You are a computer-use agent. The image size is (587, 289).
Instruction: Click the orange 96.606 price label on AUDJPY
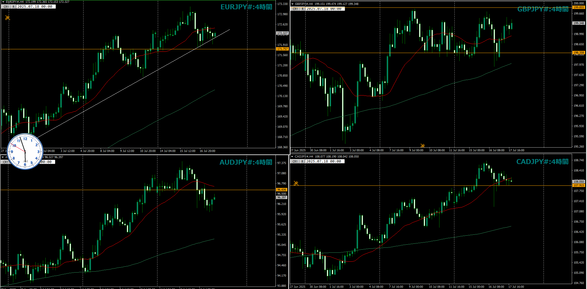(x=282, y=189)
